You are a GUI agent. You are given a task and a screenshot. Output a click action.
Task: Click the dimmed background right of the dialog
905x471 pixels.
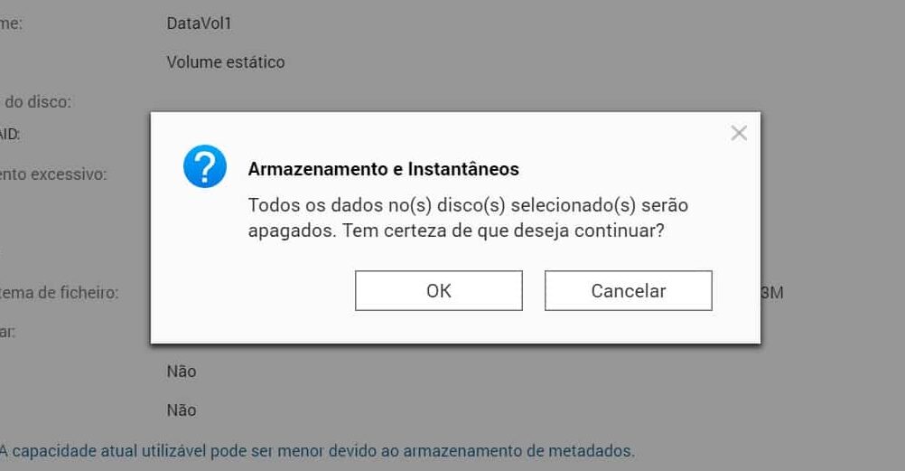coord(831,208)
